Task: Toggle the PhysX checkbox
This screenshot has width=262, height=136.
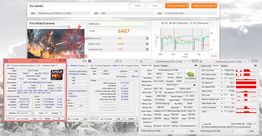Action: 172,126
